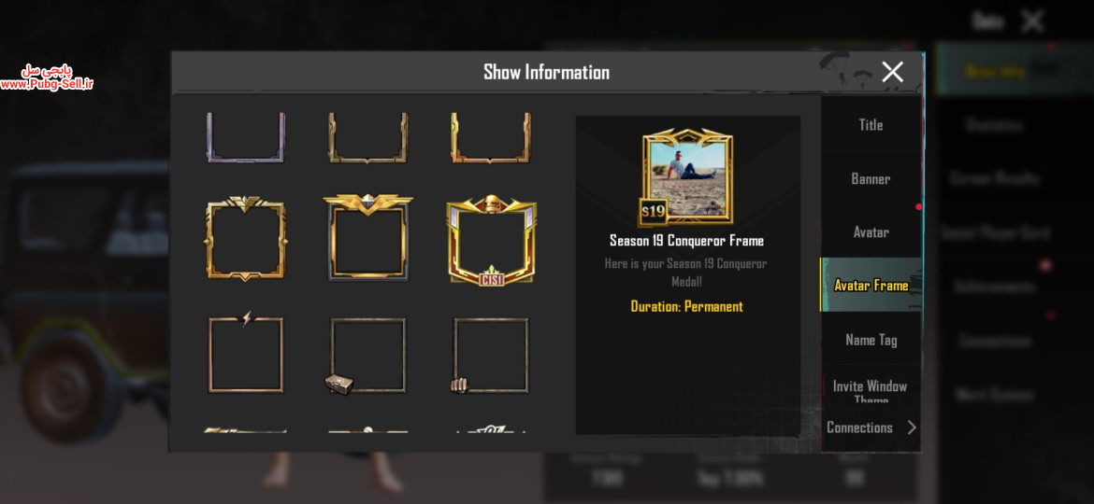Choose the frame with lightning bolt
Viewport: 1094px width, 504px height.
(x=246, y=352)
